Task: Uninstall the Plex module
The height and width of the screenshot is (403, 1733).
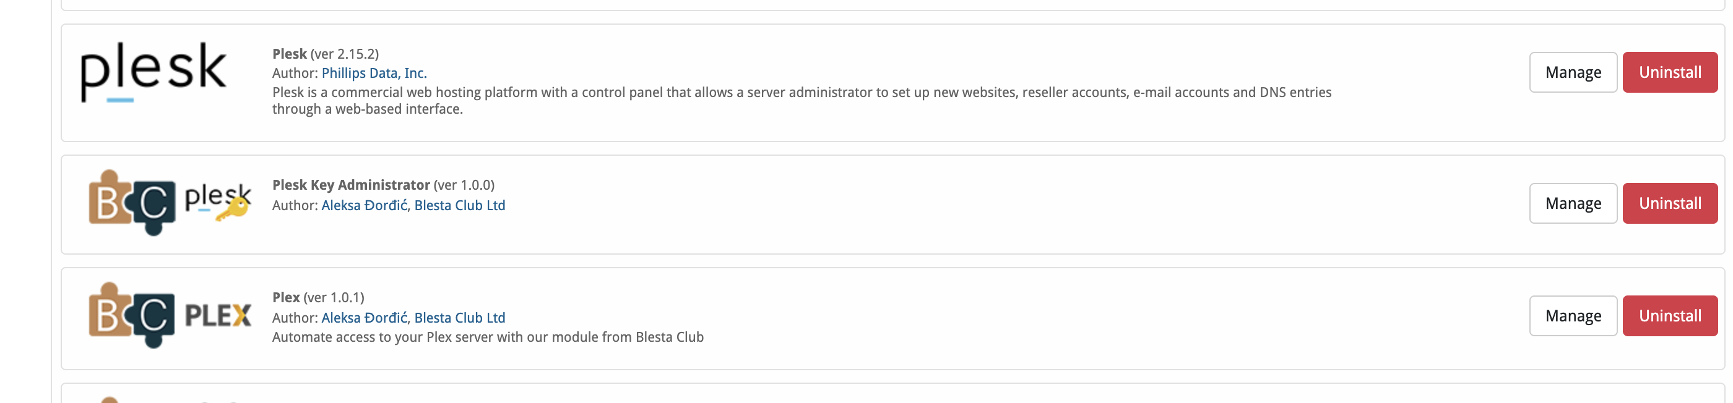Action: tap(1669, 316)
